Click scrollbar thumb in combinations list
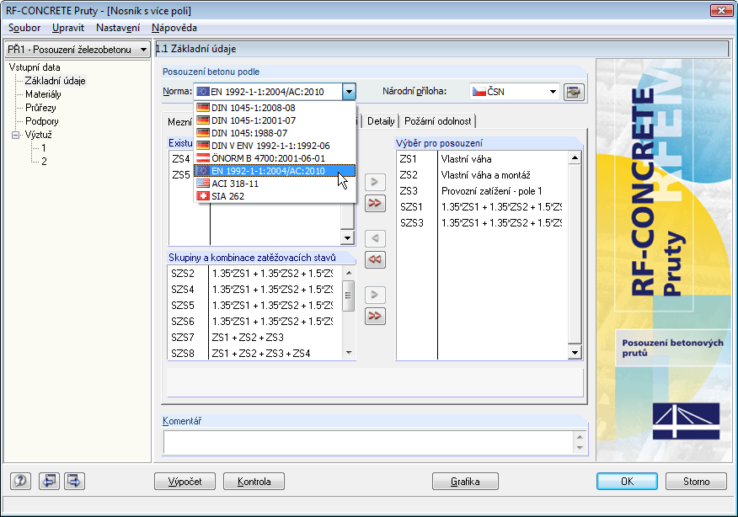 (x=348, y=296)
